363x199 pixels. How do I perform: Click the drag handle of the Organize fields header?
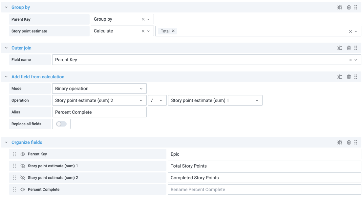tap(356, 142)
